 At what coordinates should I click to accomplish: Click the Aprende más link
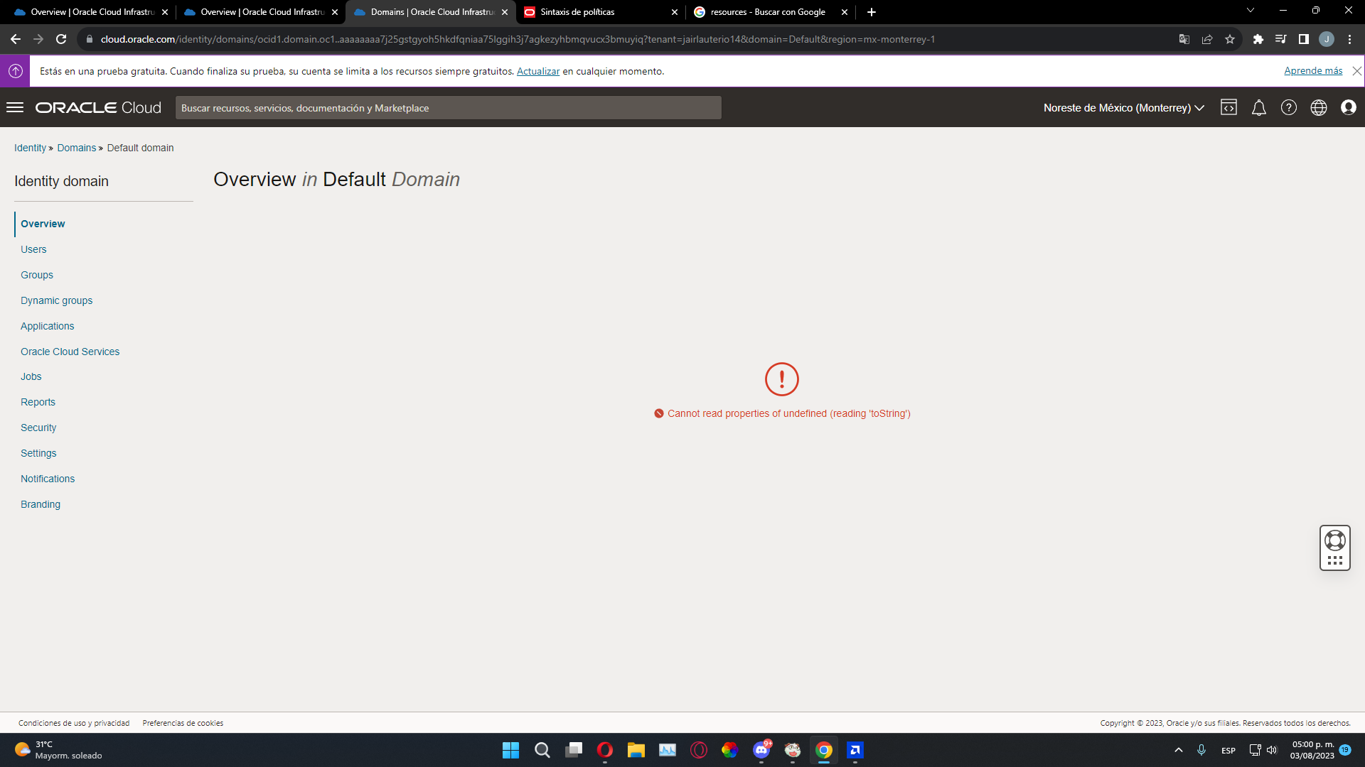coord(1313,70)
